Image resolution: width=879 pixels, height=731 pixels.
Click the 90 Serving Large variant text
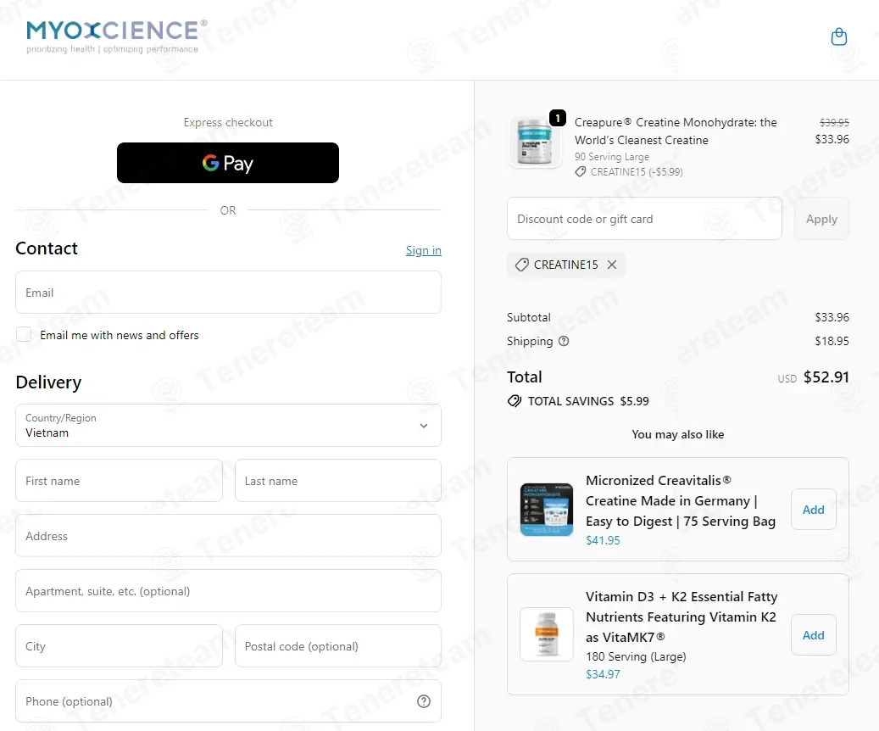pyautogui.click(x=612, y=157)
